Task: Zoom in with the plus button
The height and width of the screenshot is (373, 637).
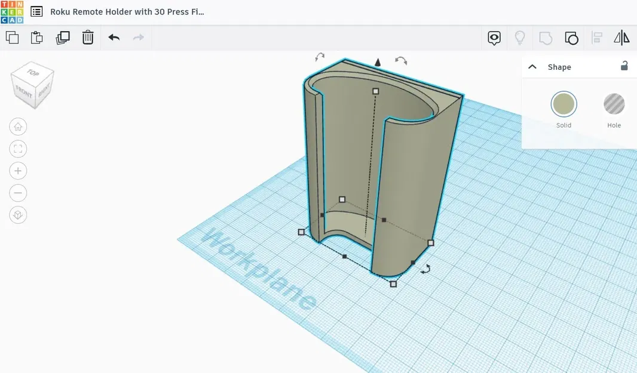Action: [x=18, y=171]
